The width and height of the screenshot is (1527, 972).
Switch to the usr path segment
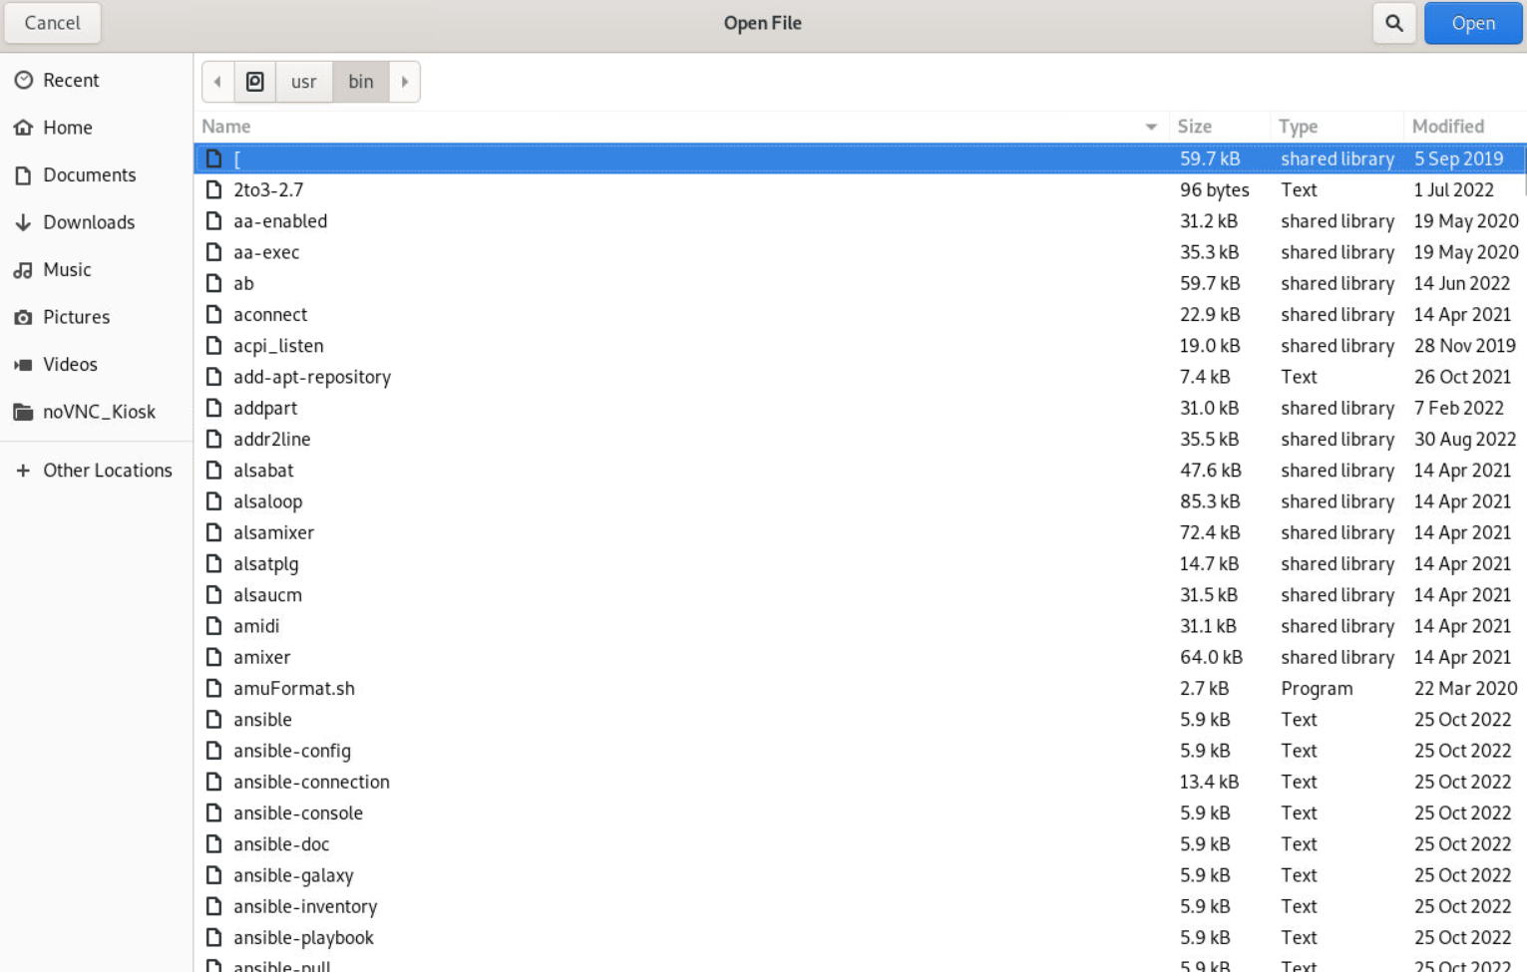coord(303,82)
